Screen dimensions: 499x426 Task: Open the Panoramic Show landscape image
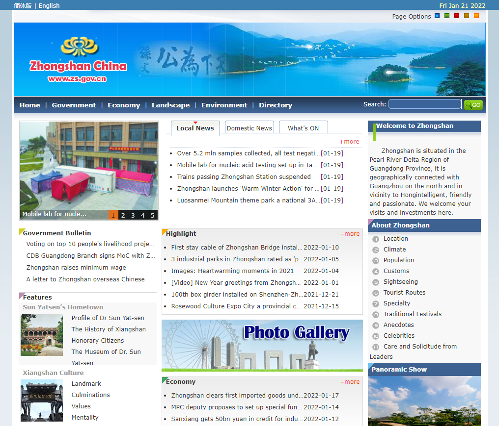click(424, 401)
